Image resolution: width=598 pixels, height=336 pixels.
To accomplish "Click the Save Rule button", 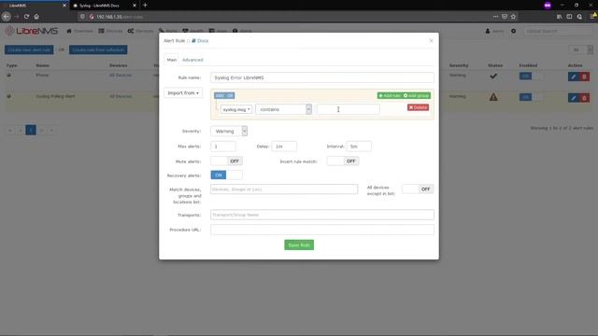I will [x=299, y=245].
